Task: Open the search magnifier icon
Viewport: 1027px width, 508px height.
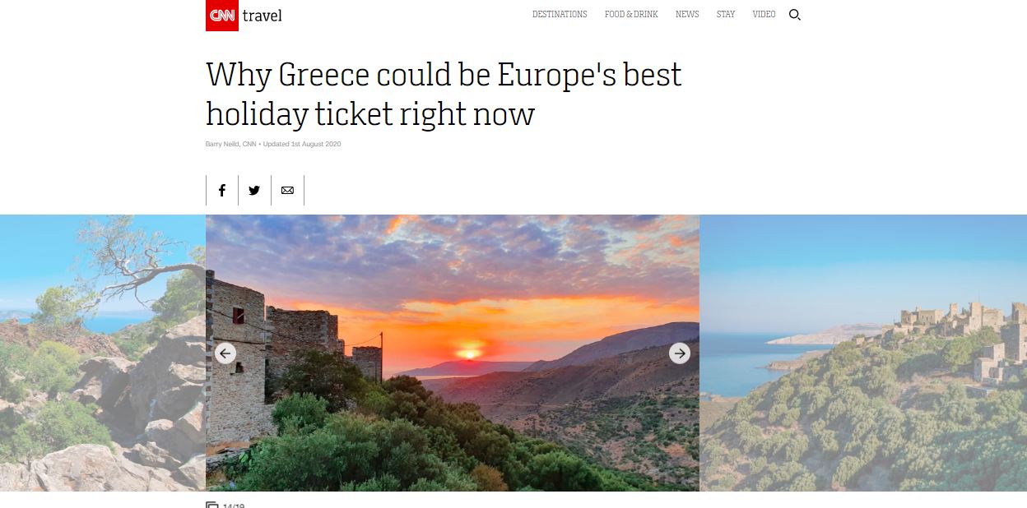Action: (794, 15)
